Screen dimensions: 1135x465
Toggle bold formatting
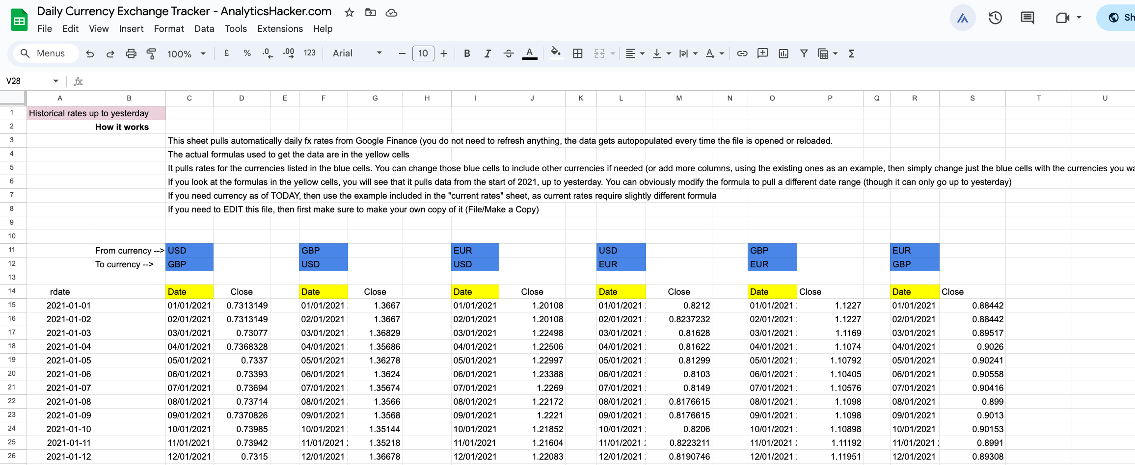tap(467, 54)
